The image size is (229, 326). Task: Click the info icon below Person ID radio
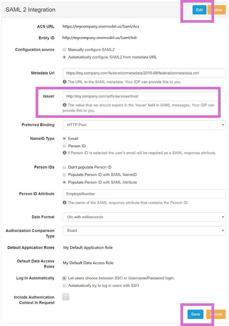pos(65,153)
